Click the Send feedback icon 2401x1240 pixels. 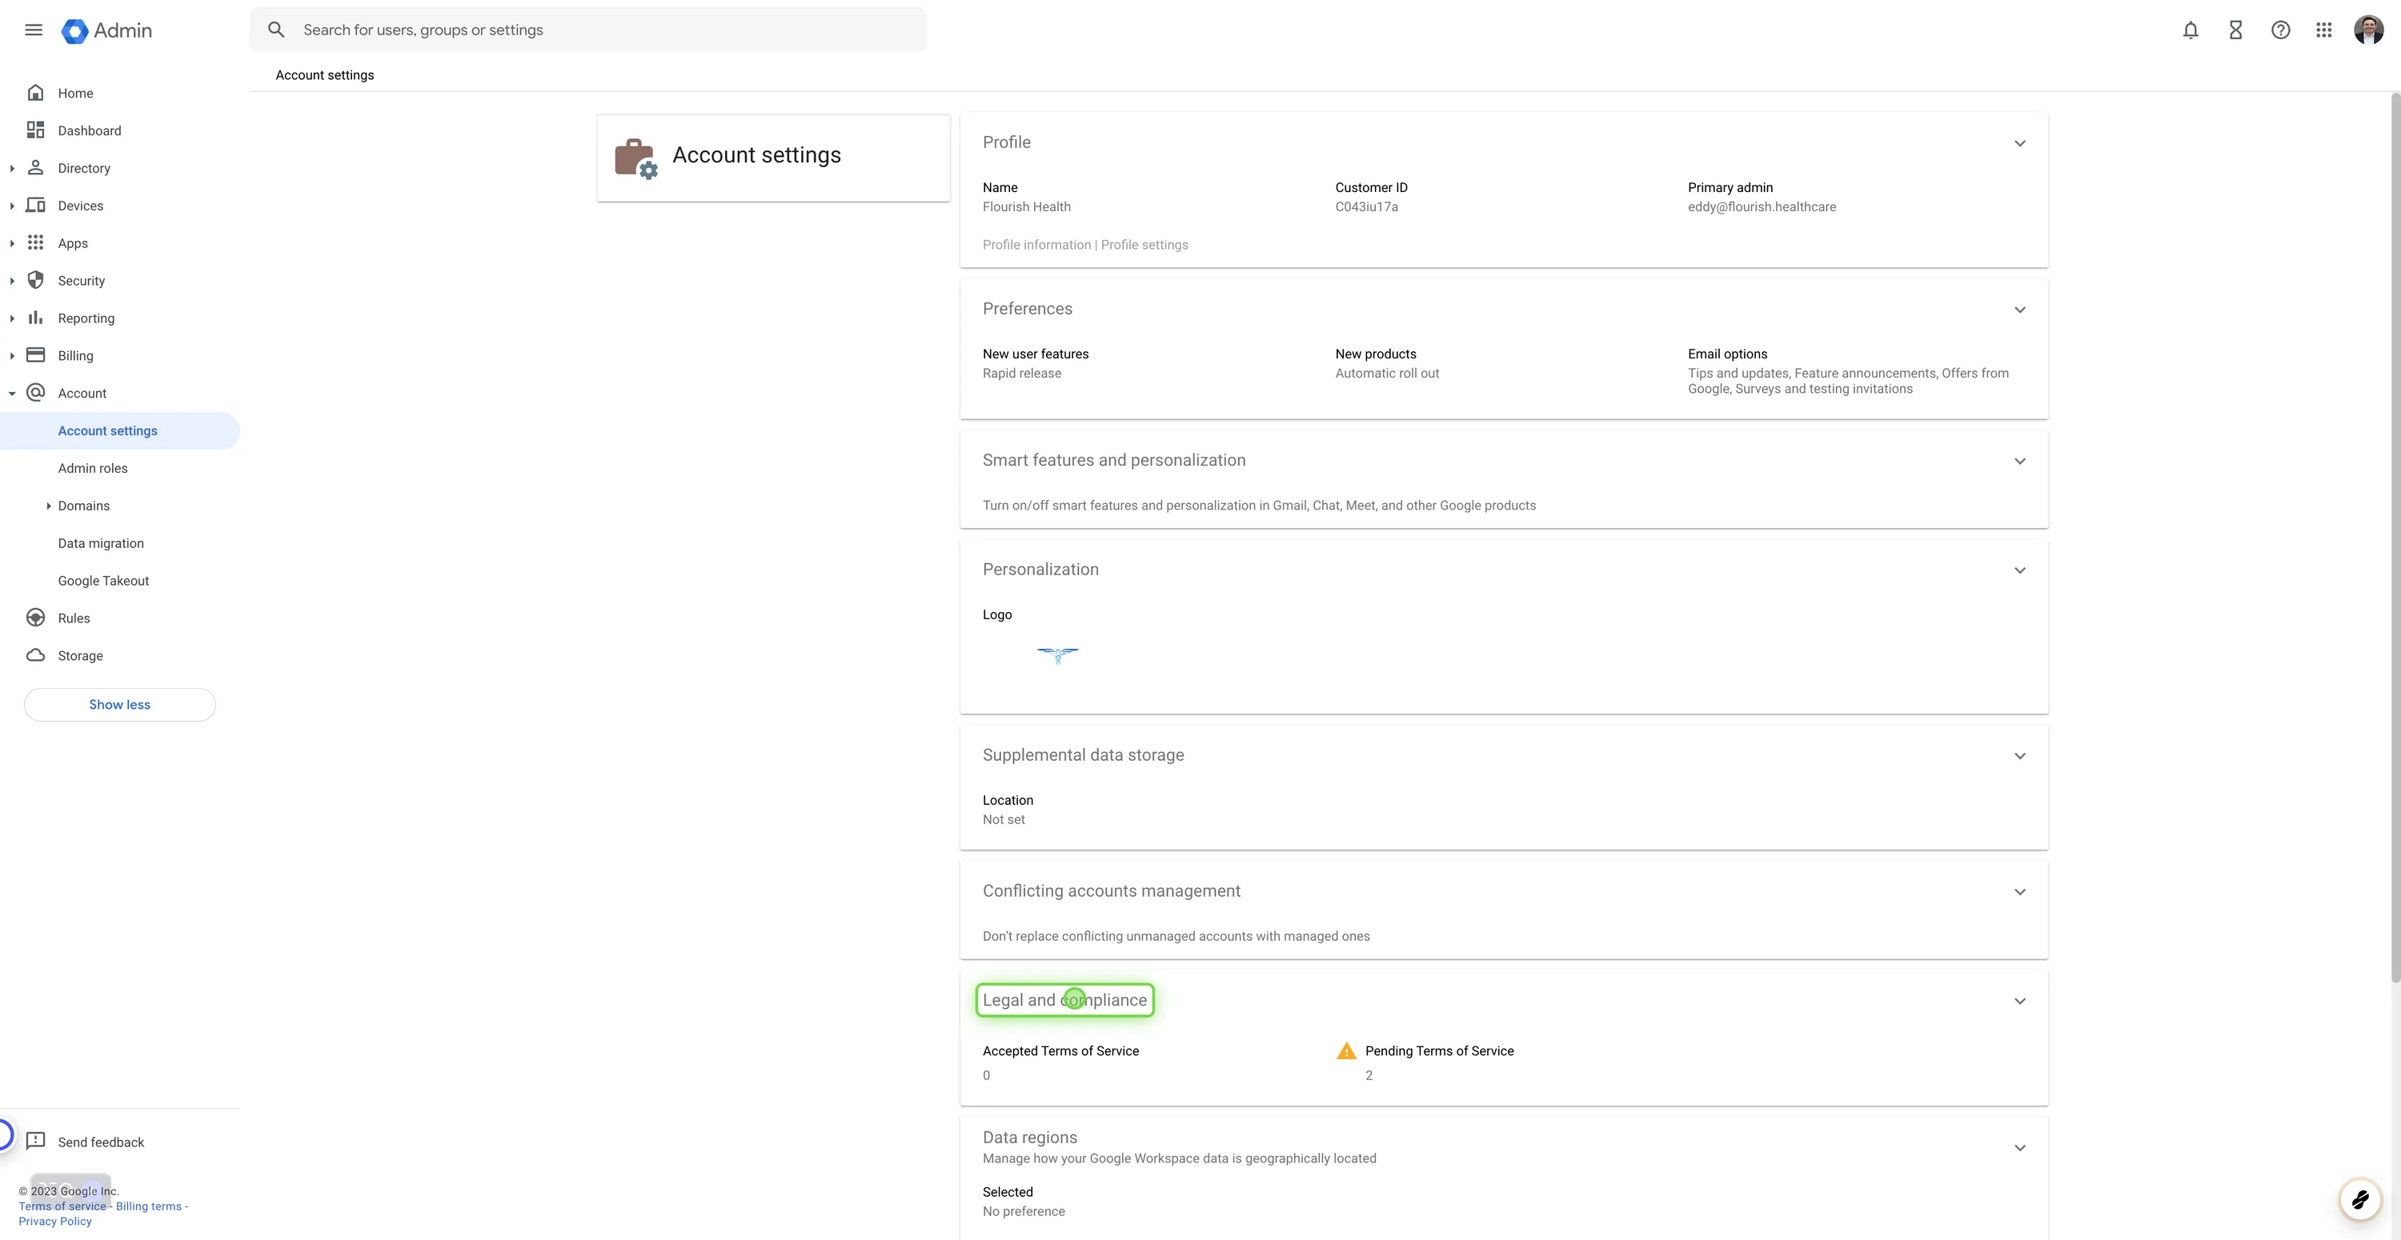pyautogui.click(x=35, y=1142)
